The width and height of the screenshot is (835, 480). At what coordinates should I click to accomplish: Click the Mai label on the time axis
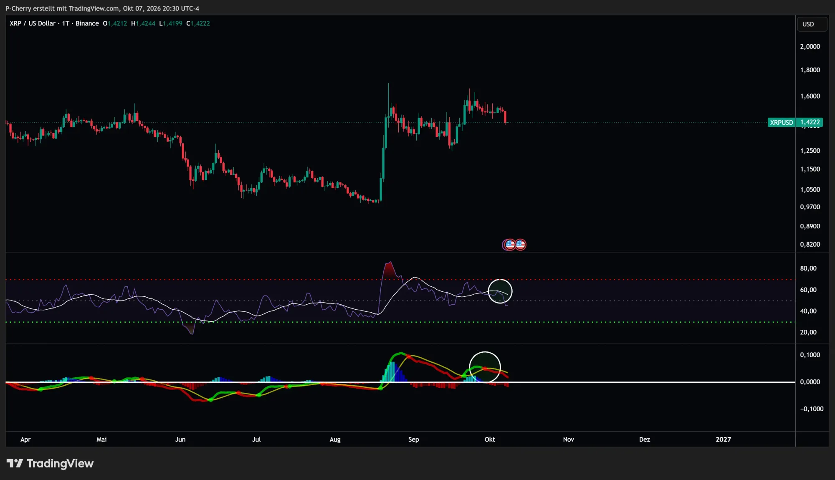(x=101, y=440)
